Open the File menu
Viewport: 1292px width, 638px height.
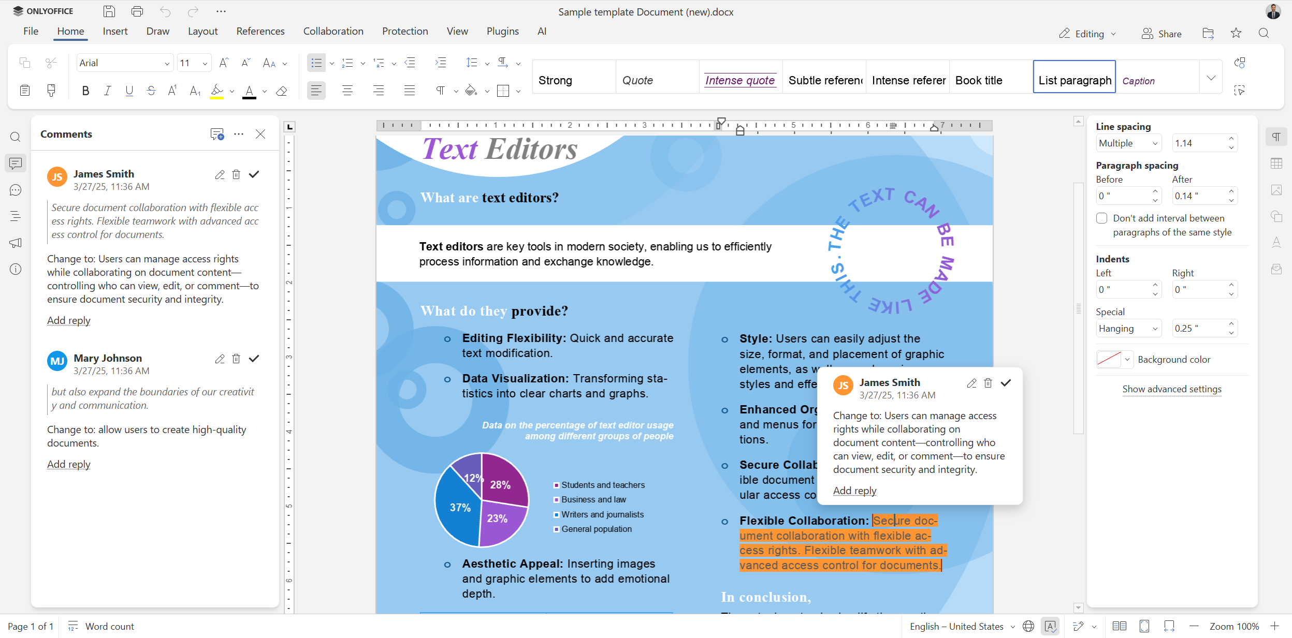pyautogui.click(x=31, y=31)
